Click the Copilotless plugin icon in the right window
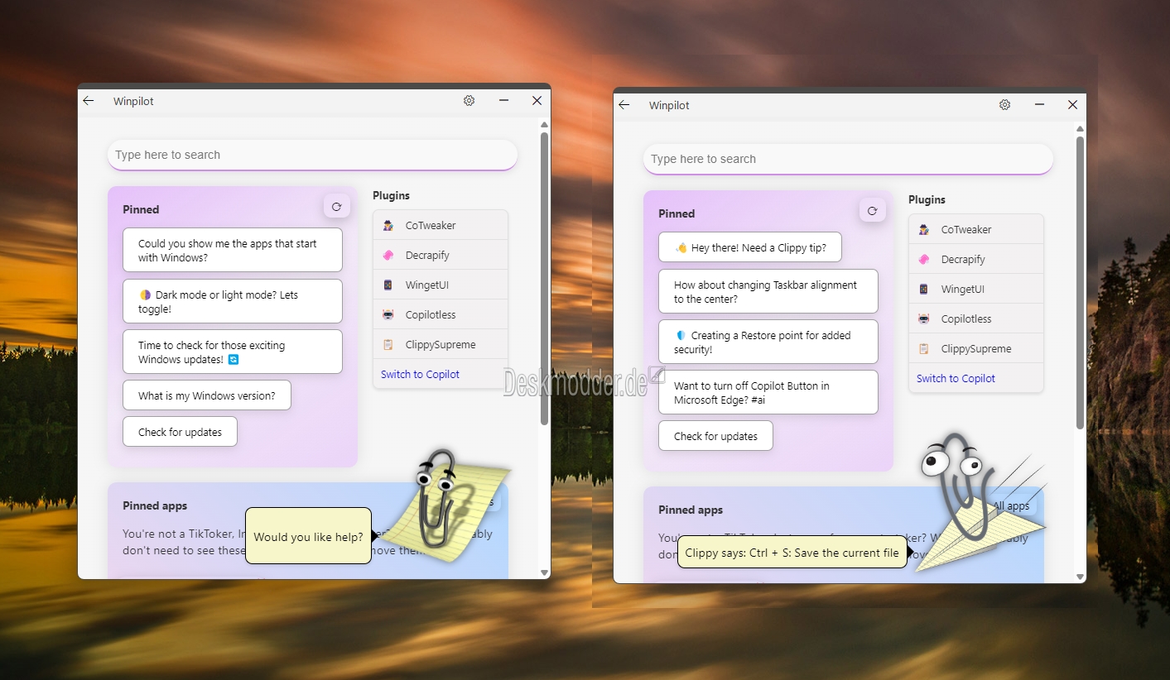1170x680 pixels. coord(923,319)
